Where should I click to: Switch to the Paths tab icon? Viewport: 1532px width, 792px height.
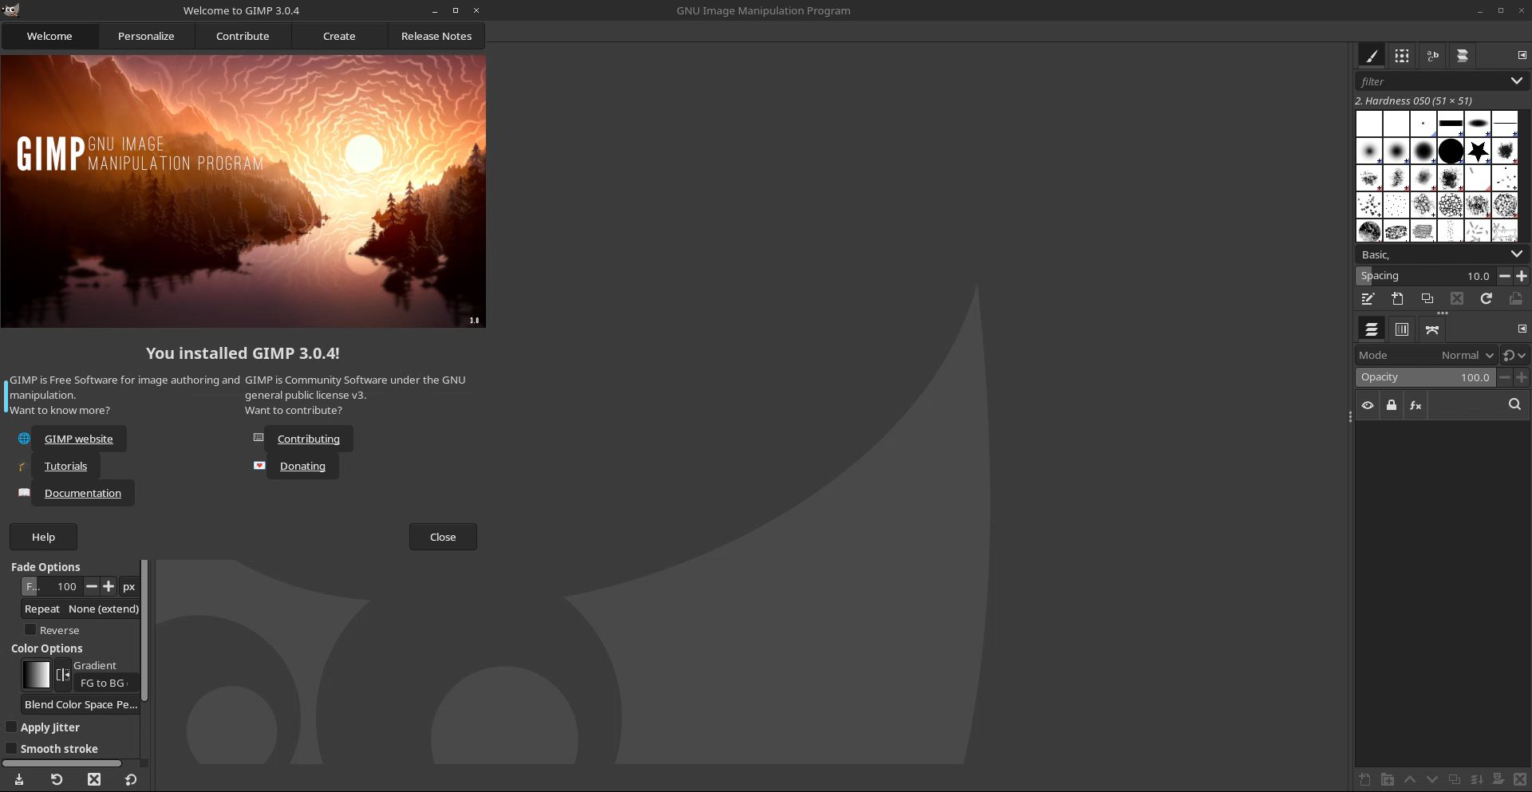coord(1432,329)
